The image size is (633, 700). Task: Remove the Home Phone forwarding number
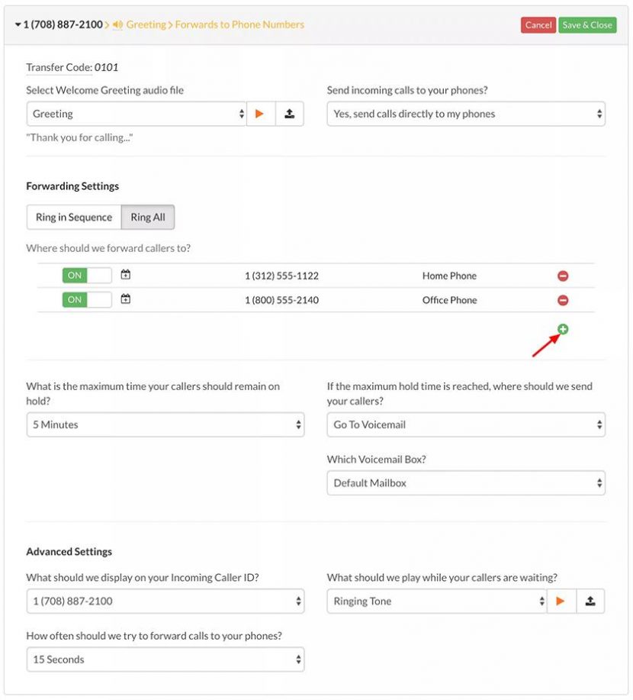(x=563, y=276)
